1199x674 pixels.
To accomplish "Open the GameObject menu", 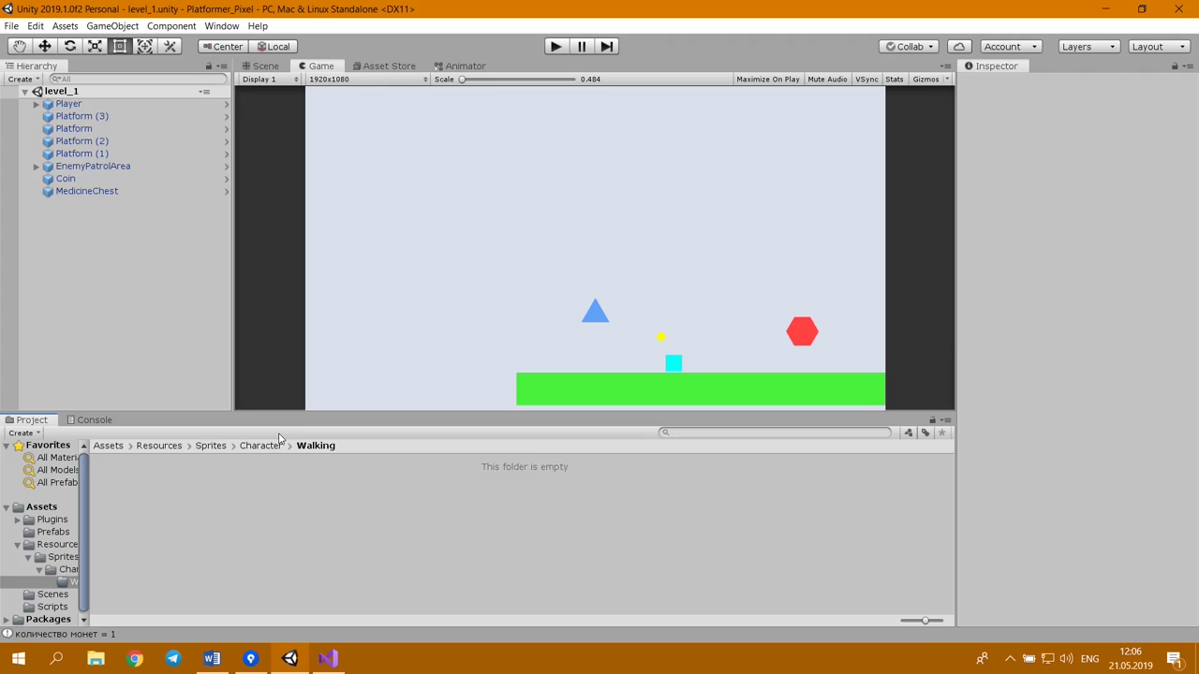I will click(x=111, y=26).
